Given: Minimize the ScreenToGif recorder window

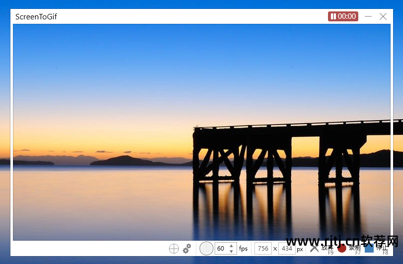Looking at the screenshot, I should [x=368, y=16].
